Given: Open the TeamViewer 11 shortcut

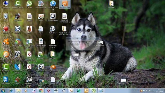Looking at the screenshot, I should 6,80.
